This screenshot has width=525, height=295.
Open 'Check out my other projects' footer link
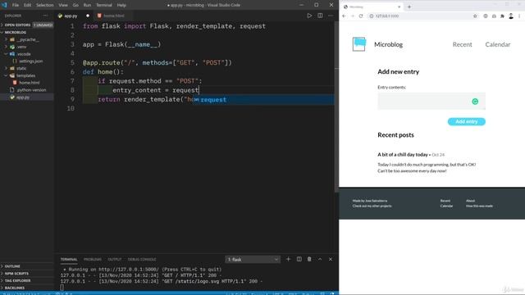372,206
